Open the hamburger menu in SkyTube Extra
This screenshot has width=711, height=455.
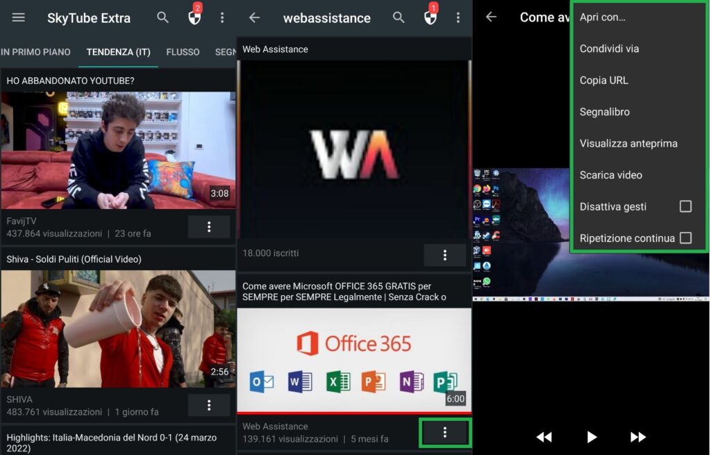click(18, 17)
